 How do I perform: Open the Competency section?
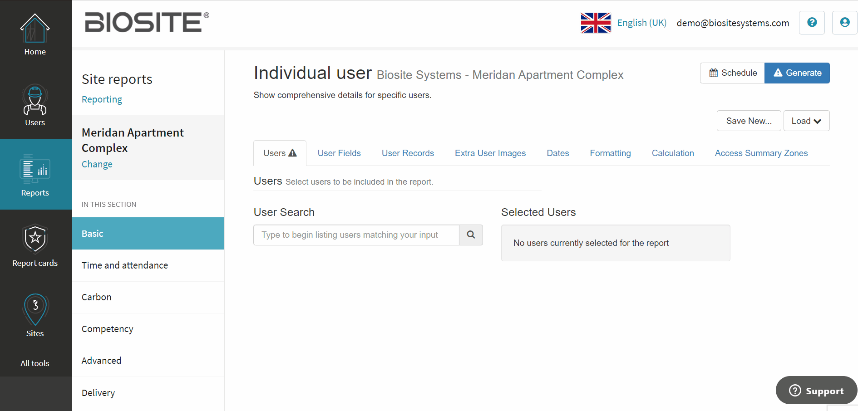(x=148, y=329)
